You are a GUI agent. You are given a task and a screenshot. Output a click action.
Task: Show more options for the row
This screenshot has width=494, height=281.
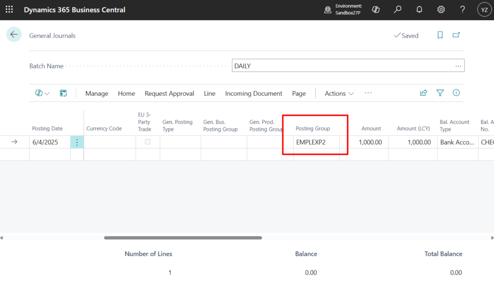click(77, 142)
